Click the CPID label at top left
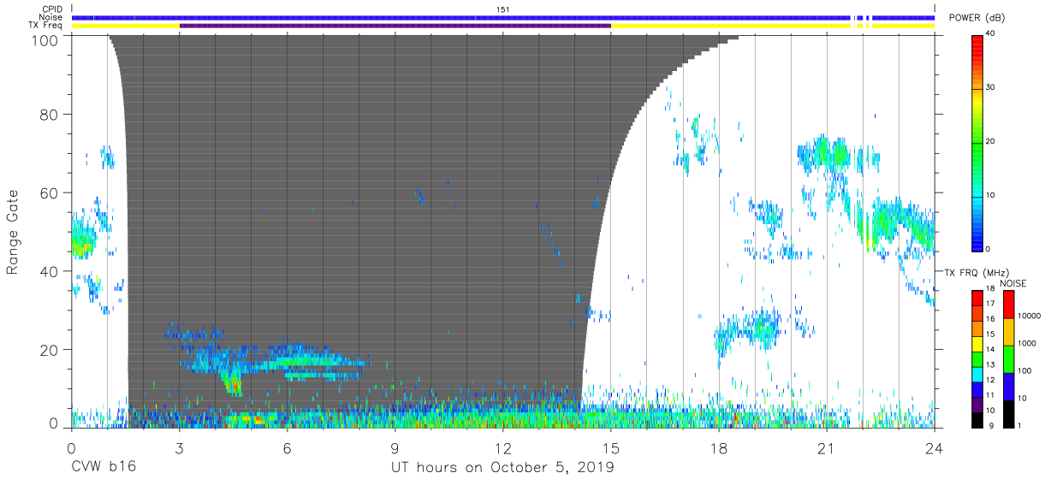Image resolution: width=1051 pixels, height=485 pixels. (51, 9)
